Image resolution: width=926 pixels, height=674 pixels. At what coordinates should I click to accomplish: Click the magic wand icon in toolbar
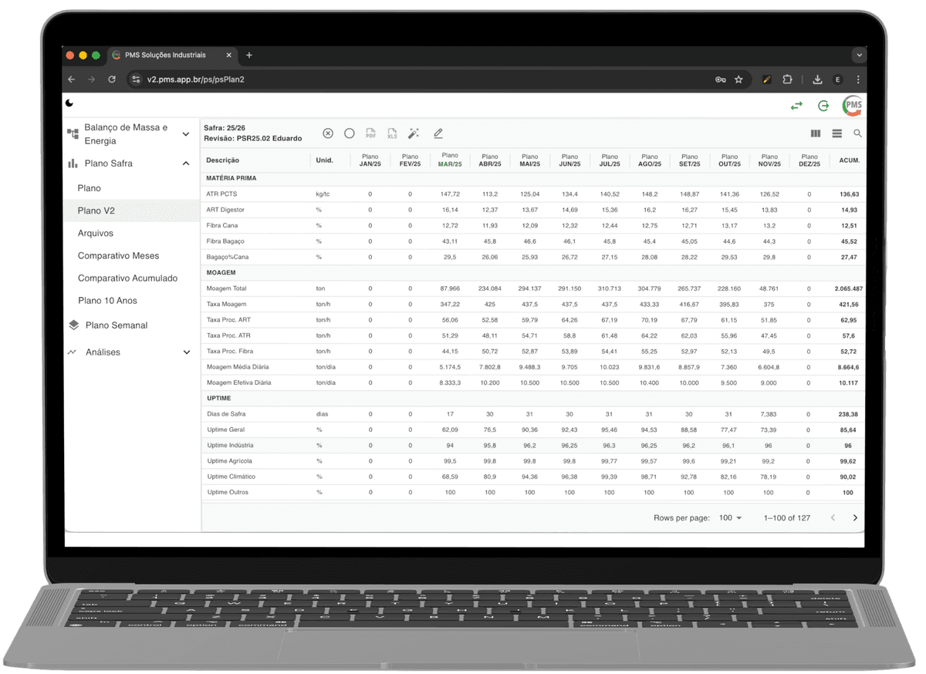(414, 133)
